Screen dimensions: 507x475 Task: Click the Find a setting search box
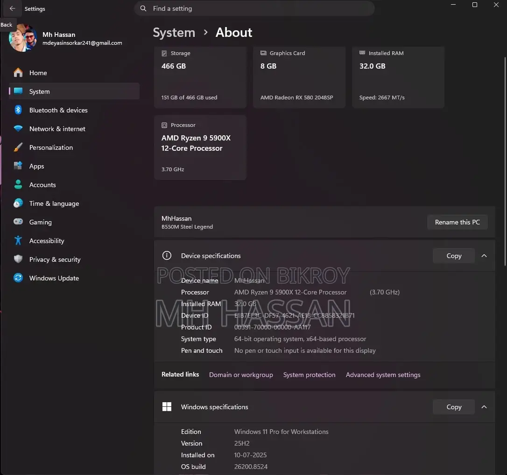(254, 8)
